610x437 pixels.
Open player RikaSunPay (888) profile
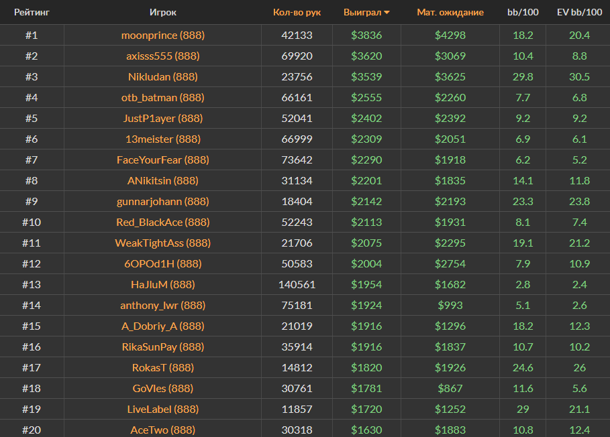163,347
